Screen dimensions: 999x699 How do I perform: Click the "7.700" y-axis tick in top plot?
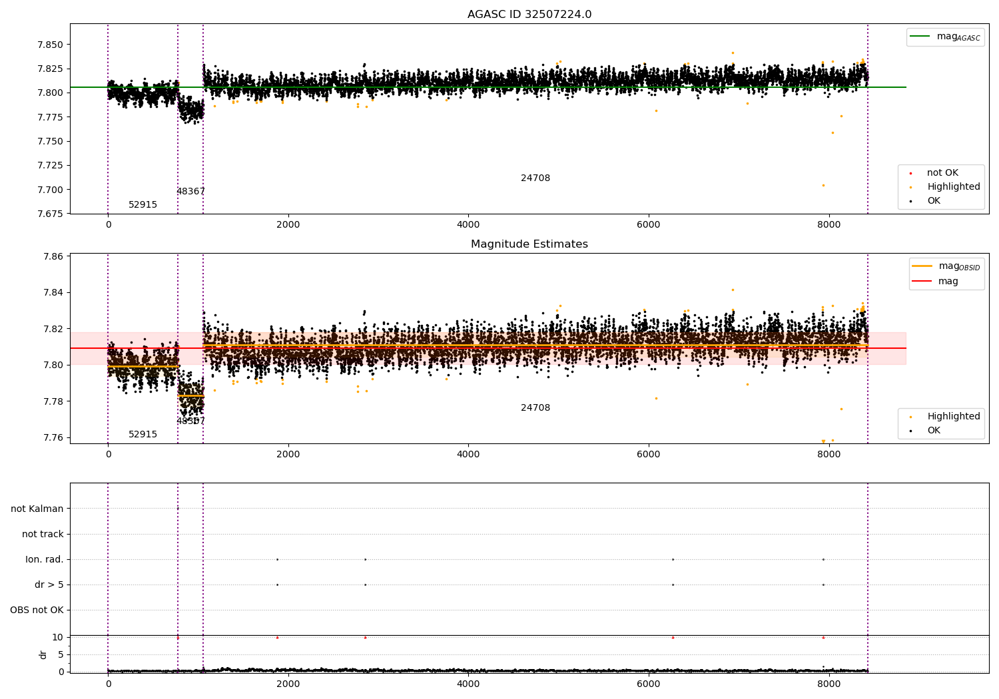(51, 190)
